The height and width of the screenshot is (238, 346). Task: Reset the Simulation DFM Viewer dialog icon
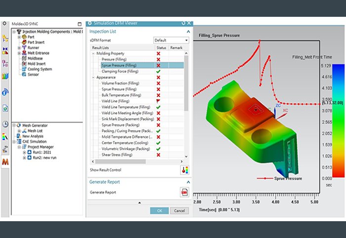pyautogui.click(x=183, y=23)
